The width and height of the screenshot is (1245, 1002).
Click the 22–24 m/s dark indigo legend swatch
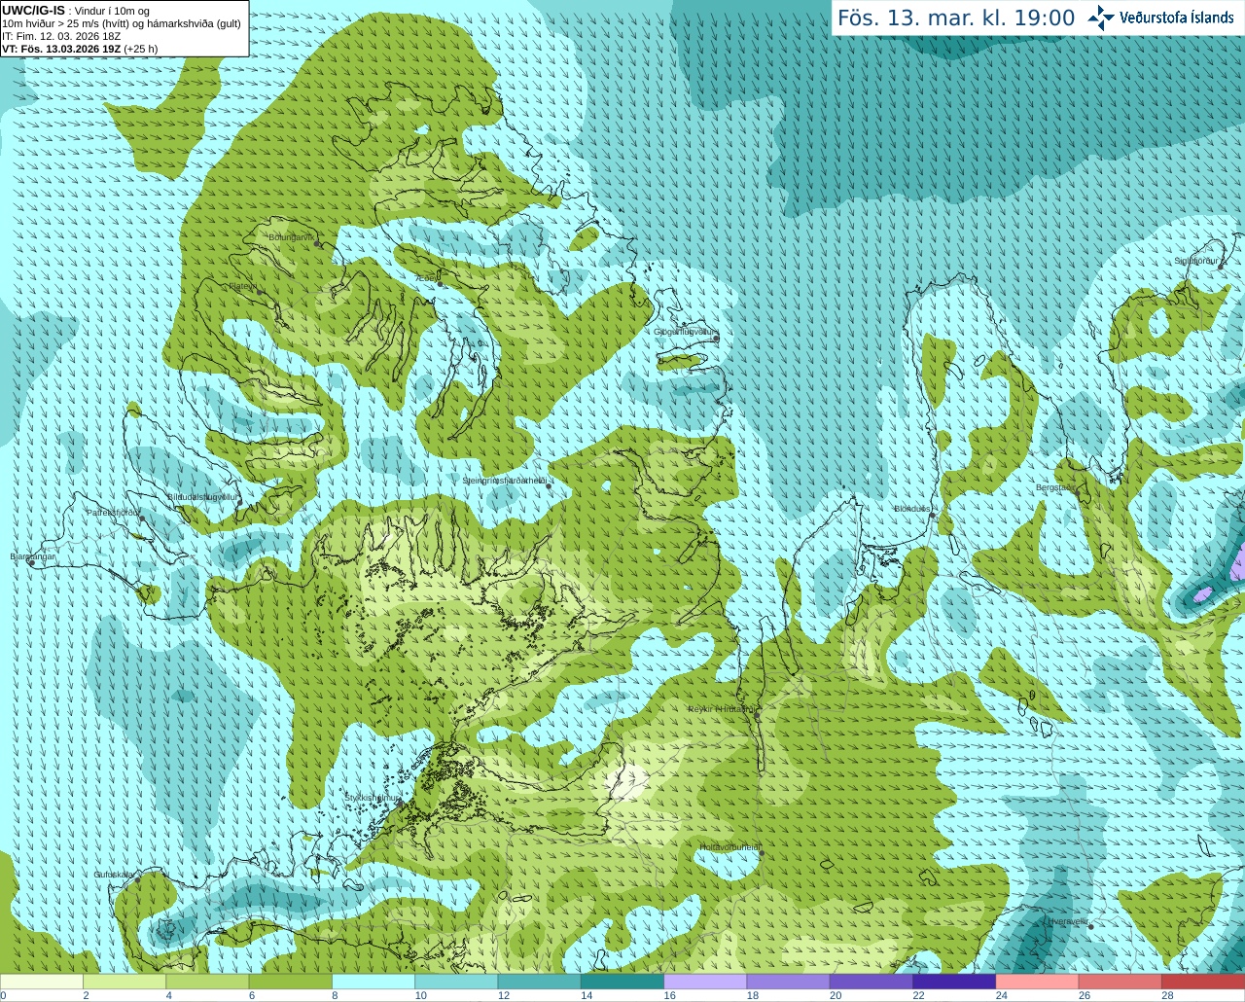click(954, 982)
